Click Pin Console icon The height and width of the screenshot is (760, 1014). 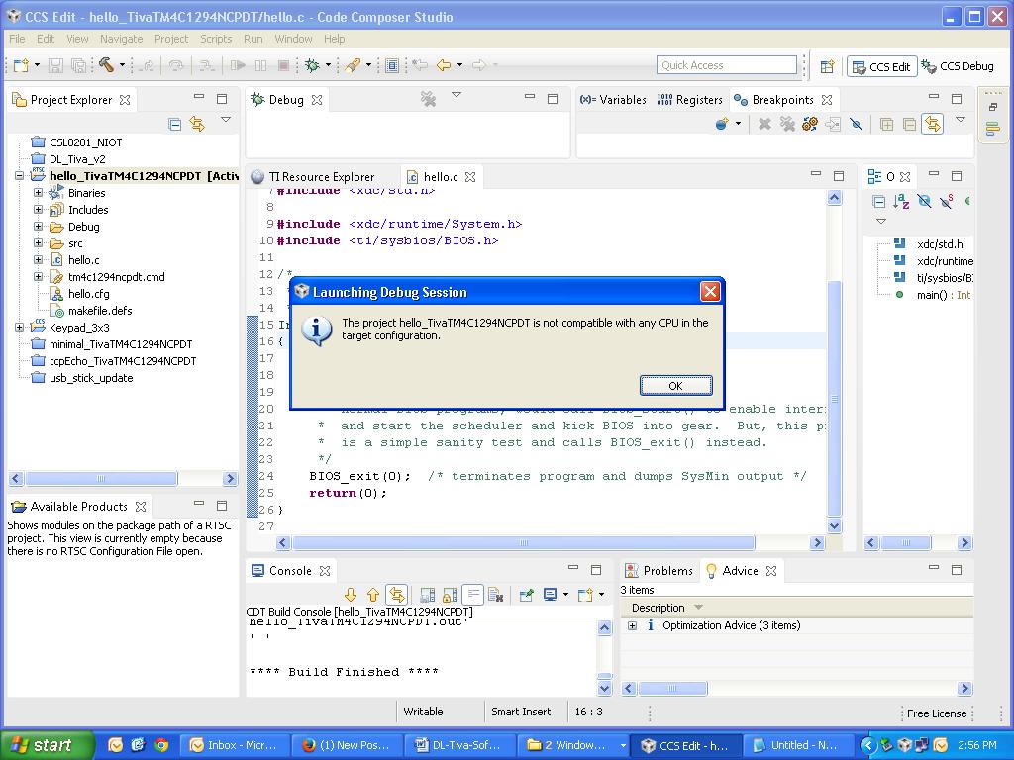coord(527,595)
